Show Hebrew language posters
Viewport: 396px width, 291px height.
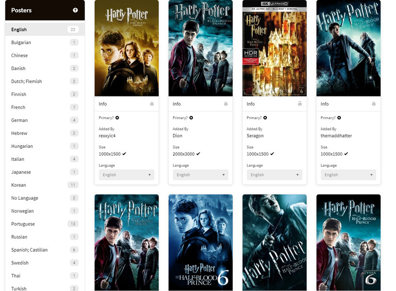coord(45,133)
